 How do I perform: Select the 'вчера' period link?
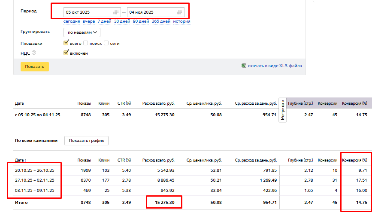coord(89,21)
